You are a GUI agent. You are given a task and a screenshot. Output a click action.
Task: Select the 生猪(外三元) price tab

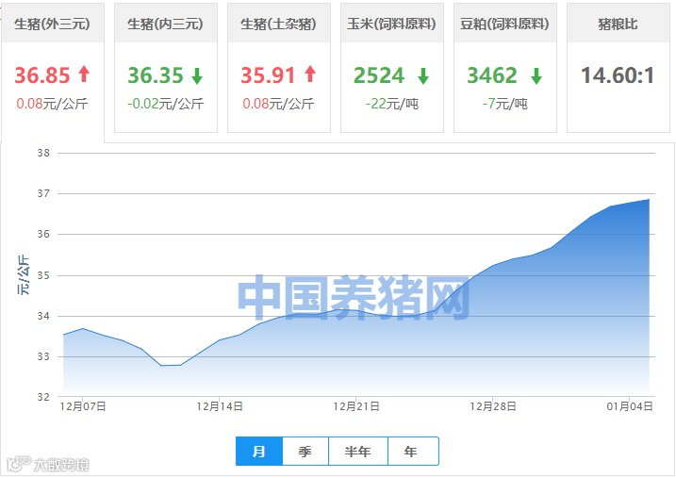point(52,73)
